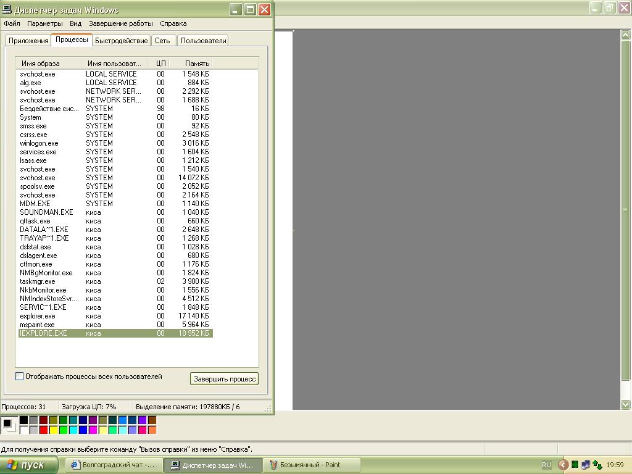Click the Завершить процесс button

click(224, 379)
